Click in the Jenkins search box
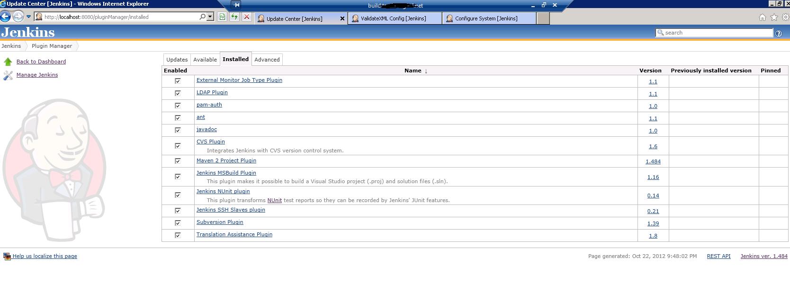The image size is (790, 302). [x=714, y=33]
